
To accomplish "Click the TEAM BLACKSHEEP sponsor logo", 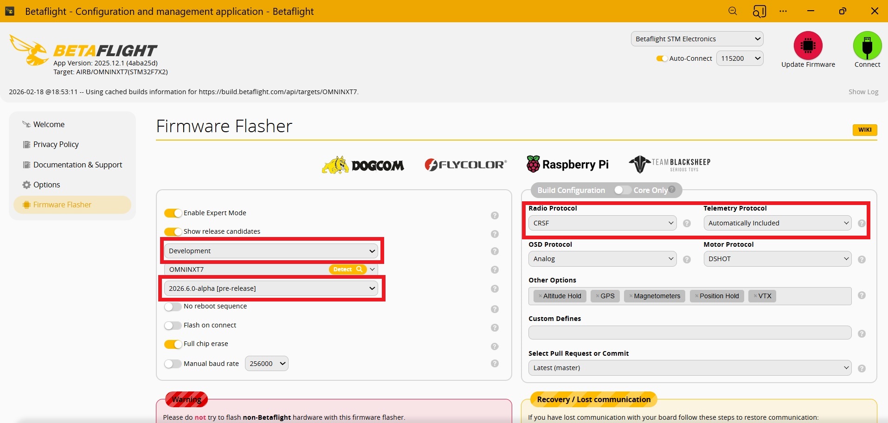I will 669,164.
